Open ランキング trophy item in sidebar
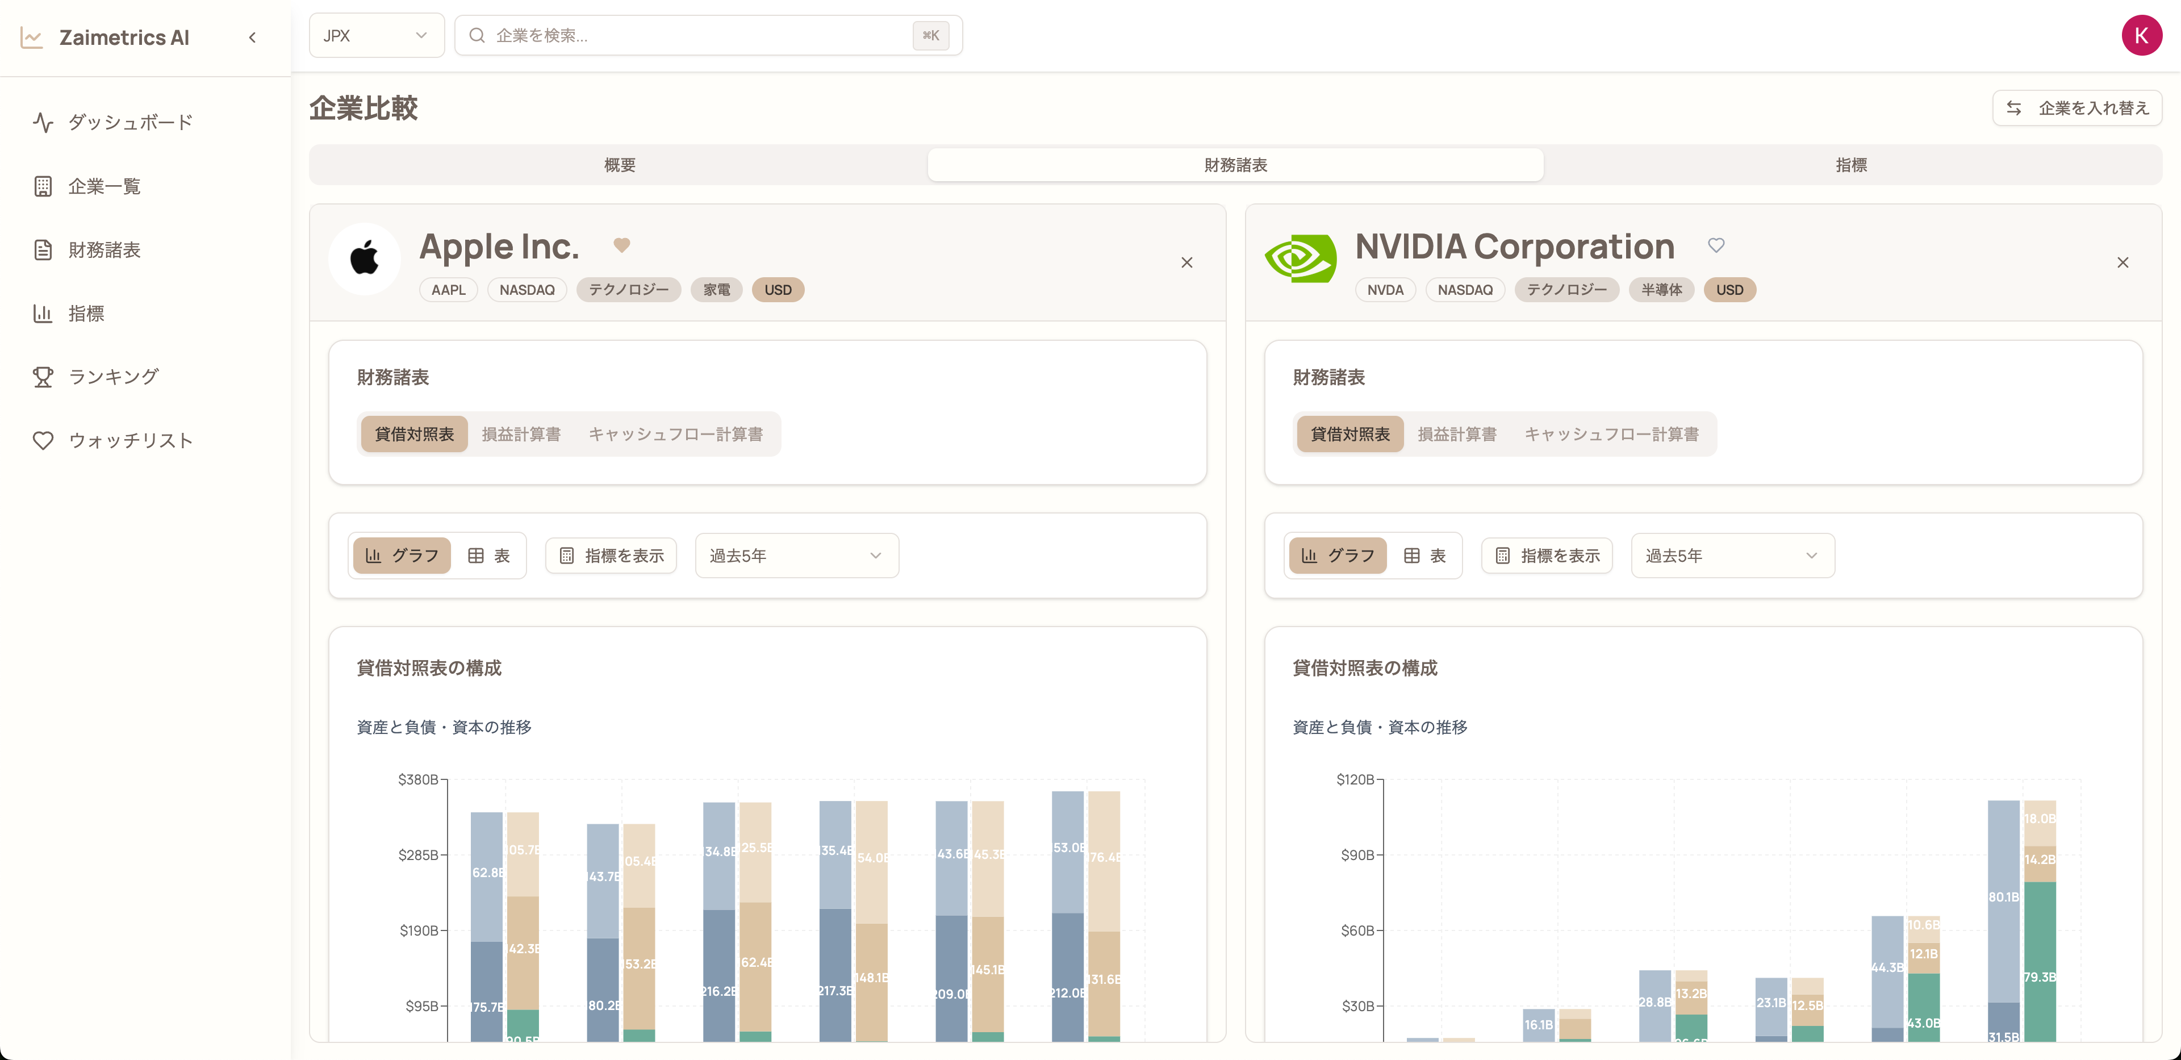The width and height of the screenshot is (2181, 1060). point(112,377)
